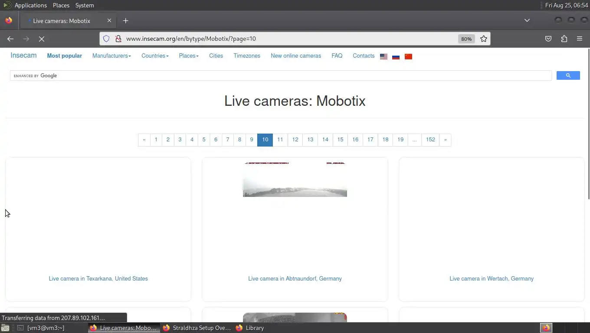Open Live camera in Abtnaundorf, Germany
The height and width of the screenshot is (333, 590).
click(x=295, y=278)
